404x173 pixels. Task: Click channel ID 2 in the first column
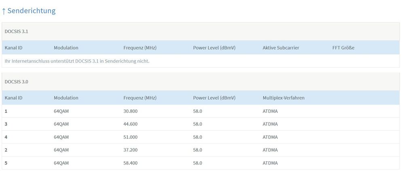[6, 150]
